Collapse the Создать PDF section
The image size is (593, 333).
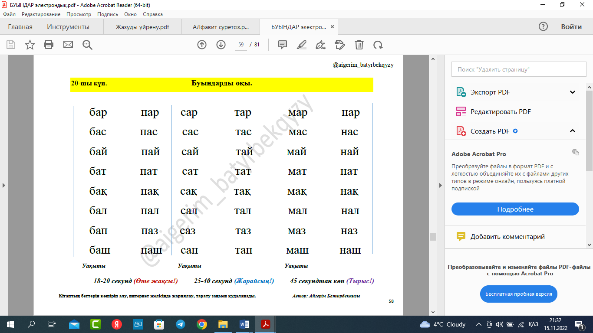[x=573, y=131]
